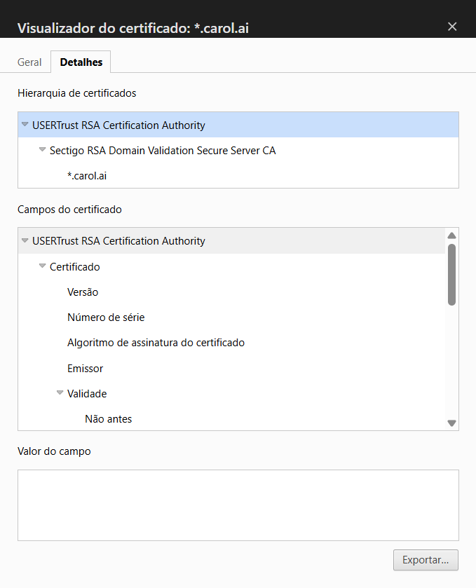Select Sectigo RSA Domain Validation Secure Server CA

pyautogui.click(x=163, y=151)
